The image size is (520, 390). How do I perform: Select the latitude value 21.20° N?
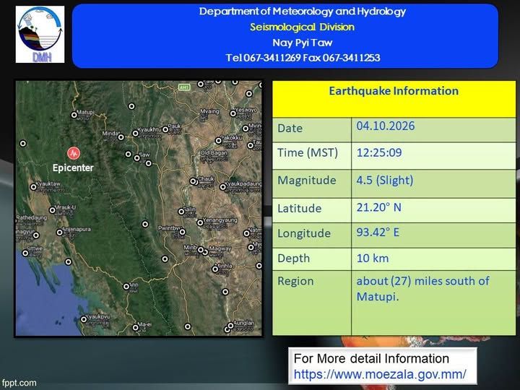tap(378, 207)
